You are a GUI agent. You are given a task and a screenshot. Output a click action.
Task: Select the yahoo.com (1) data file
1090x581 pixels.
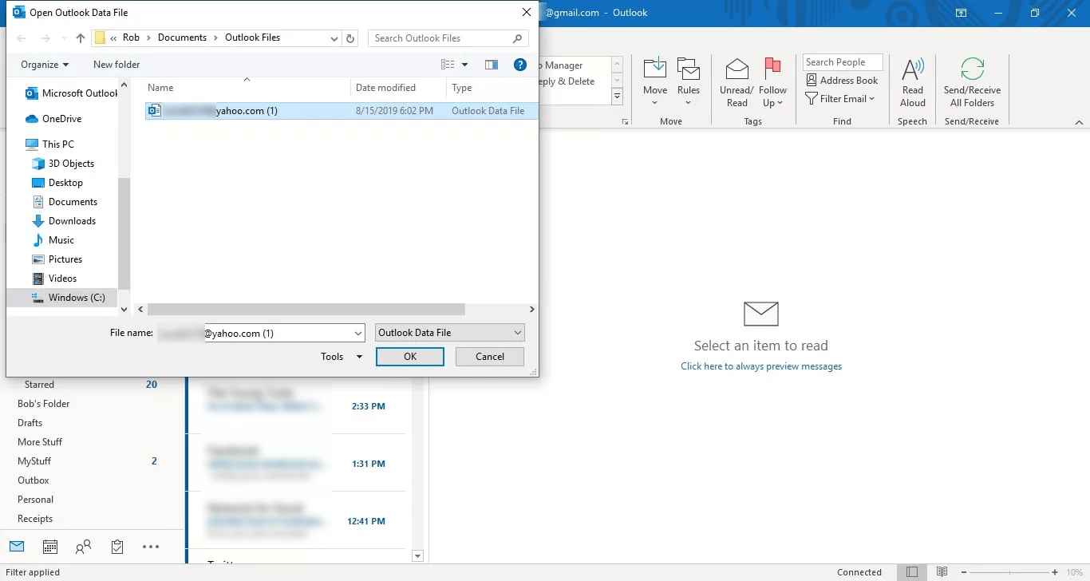click(342, 111)
